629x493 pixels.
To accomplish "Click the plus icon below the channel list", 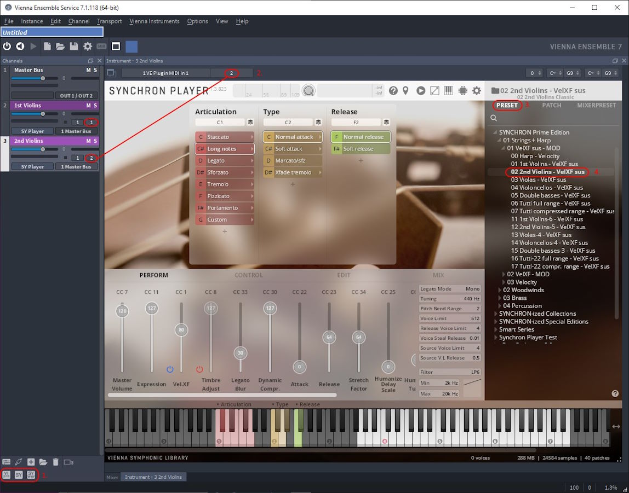I will coord(31,462).
